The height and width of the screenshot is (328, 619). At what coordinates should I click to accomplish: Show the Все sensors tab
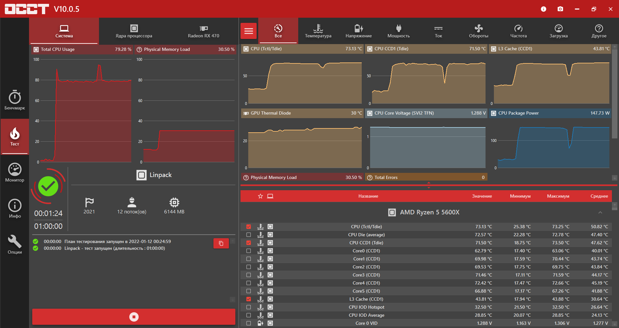pyautogui.click(x=278, y=31)
